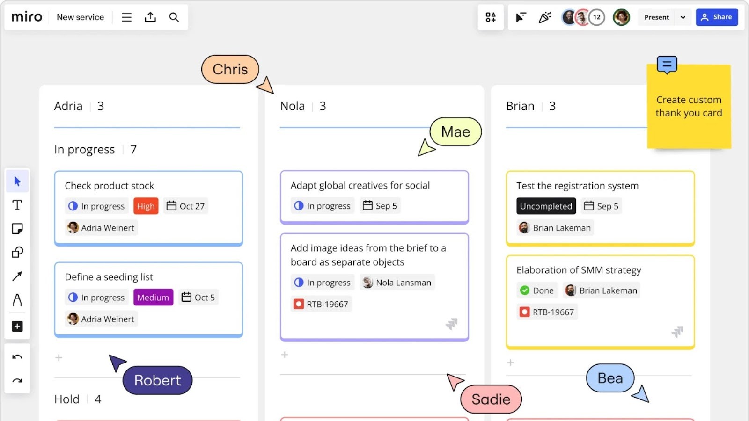Open the search on the board
The image size is (749, 421).
[174, 17]
